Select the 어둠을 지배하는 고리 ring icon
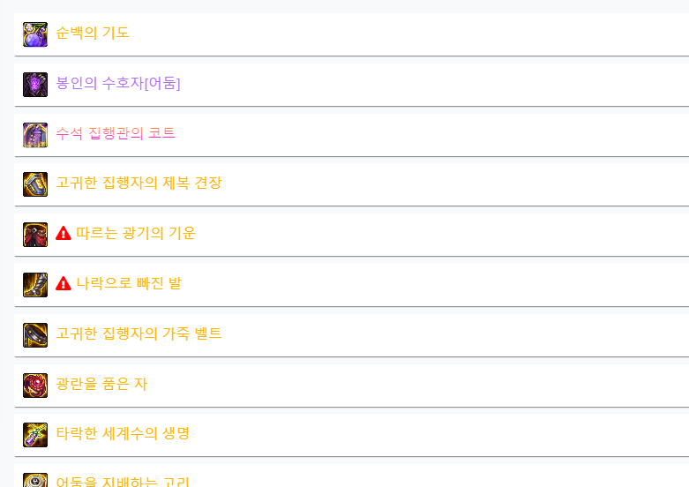This screenshot has width=689, height=487. [35, 480]
